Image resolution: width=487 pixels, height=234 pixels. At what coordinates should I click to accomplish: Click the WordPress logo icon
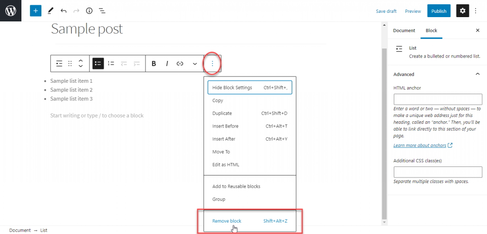[x=10, y=11]
